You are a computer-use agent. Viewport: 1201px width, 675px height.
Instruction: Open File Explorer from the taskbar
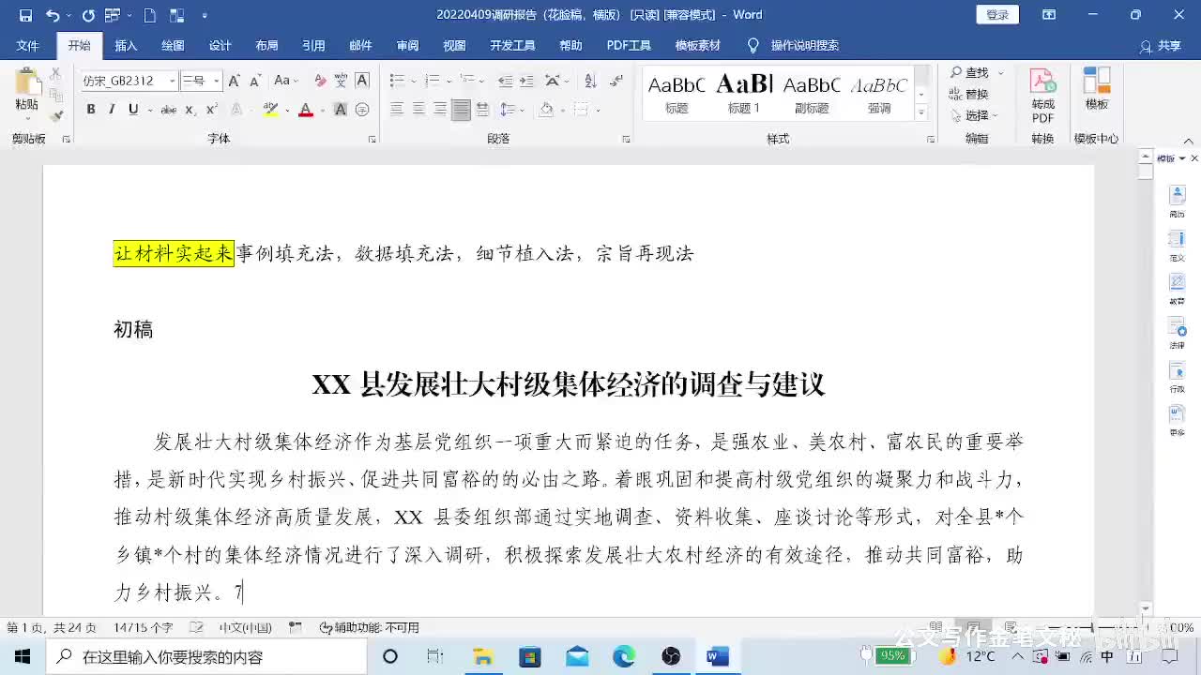[482, 656]
